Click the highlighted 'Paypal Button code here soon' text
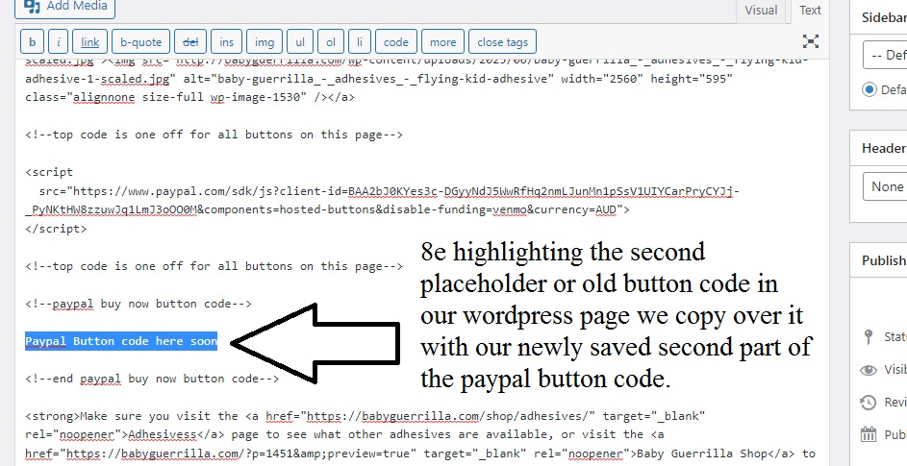 [121, 341]
